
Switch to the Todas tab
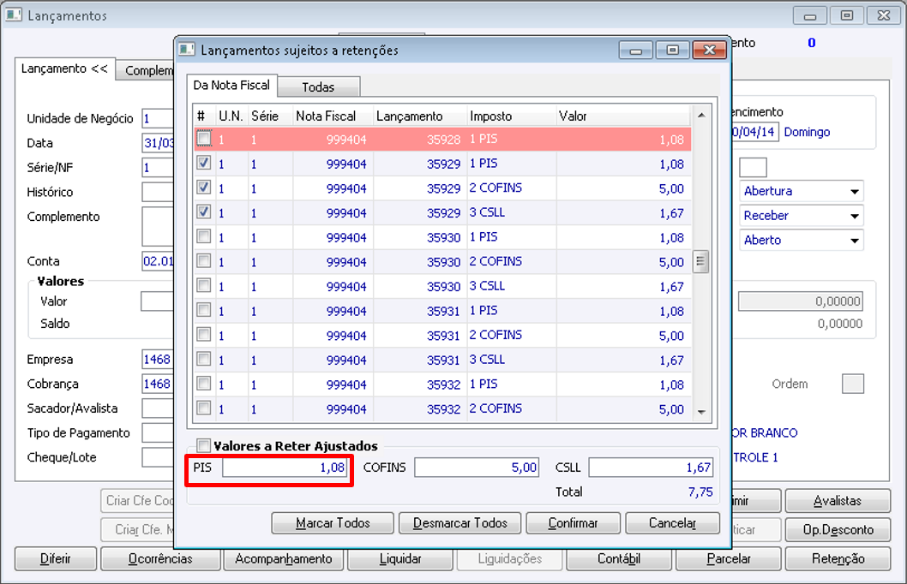318,87
